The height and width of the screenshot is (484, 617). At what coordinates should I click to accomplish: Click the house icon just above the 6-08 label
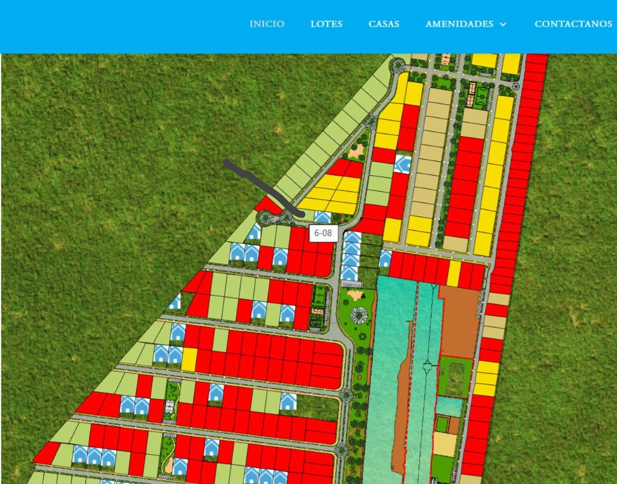point(323,217)
